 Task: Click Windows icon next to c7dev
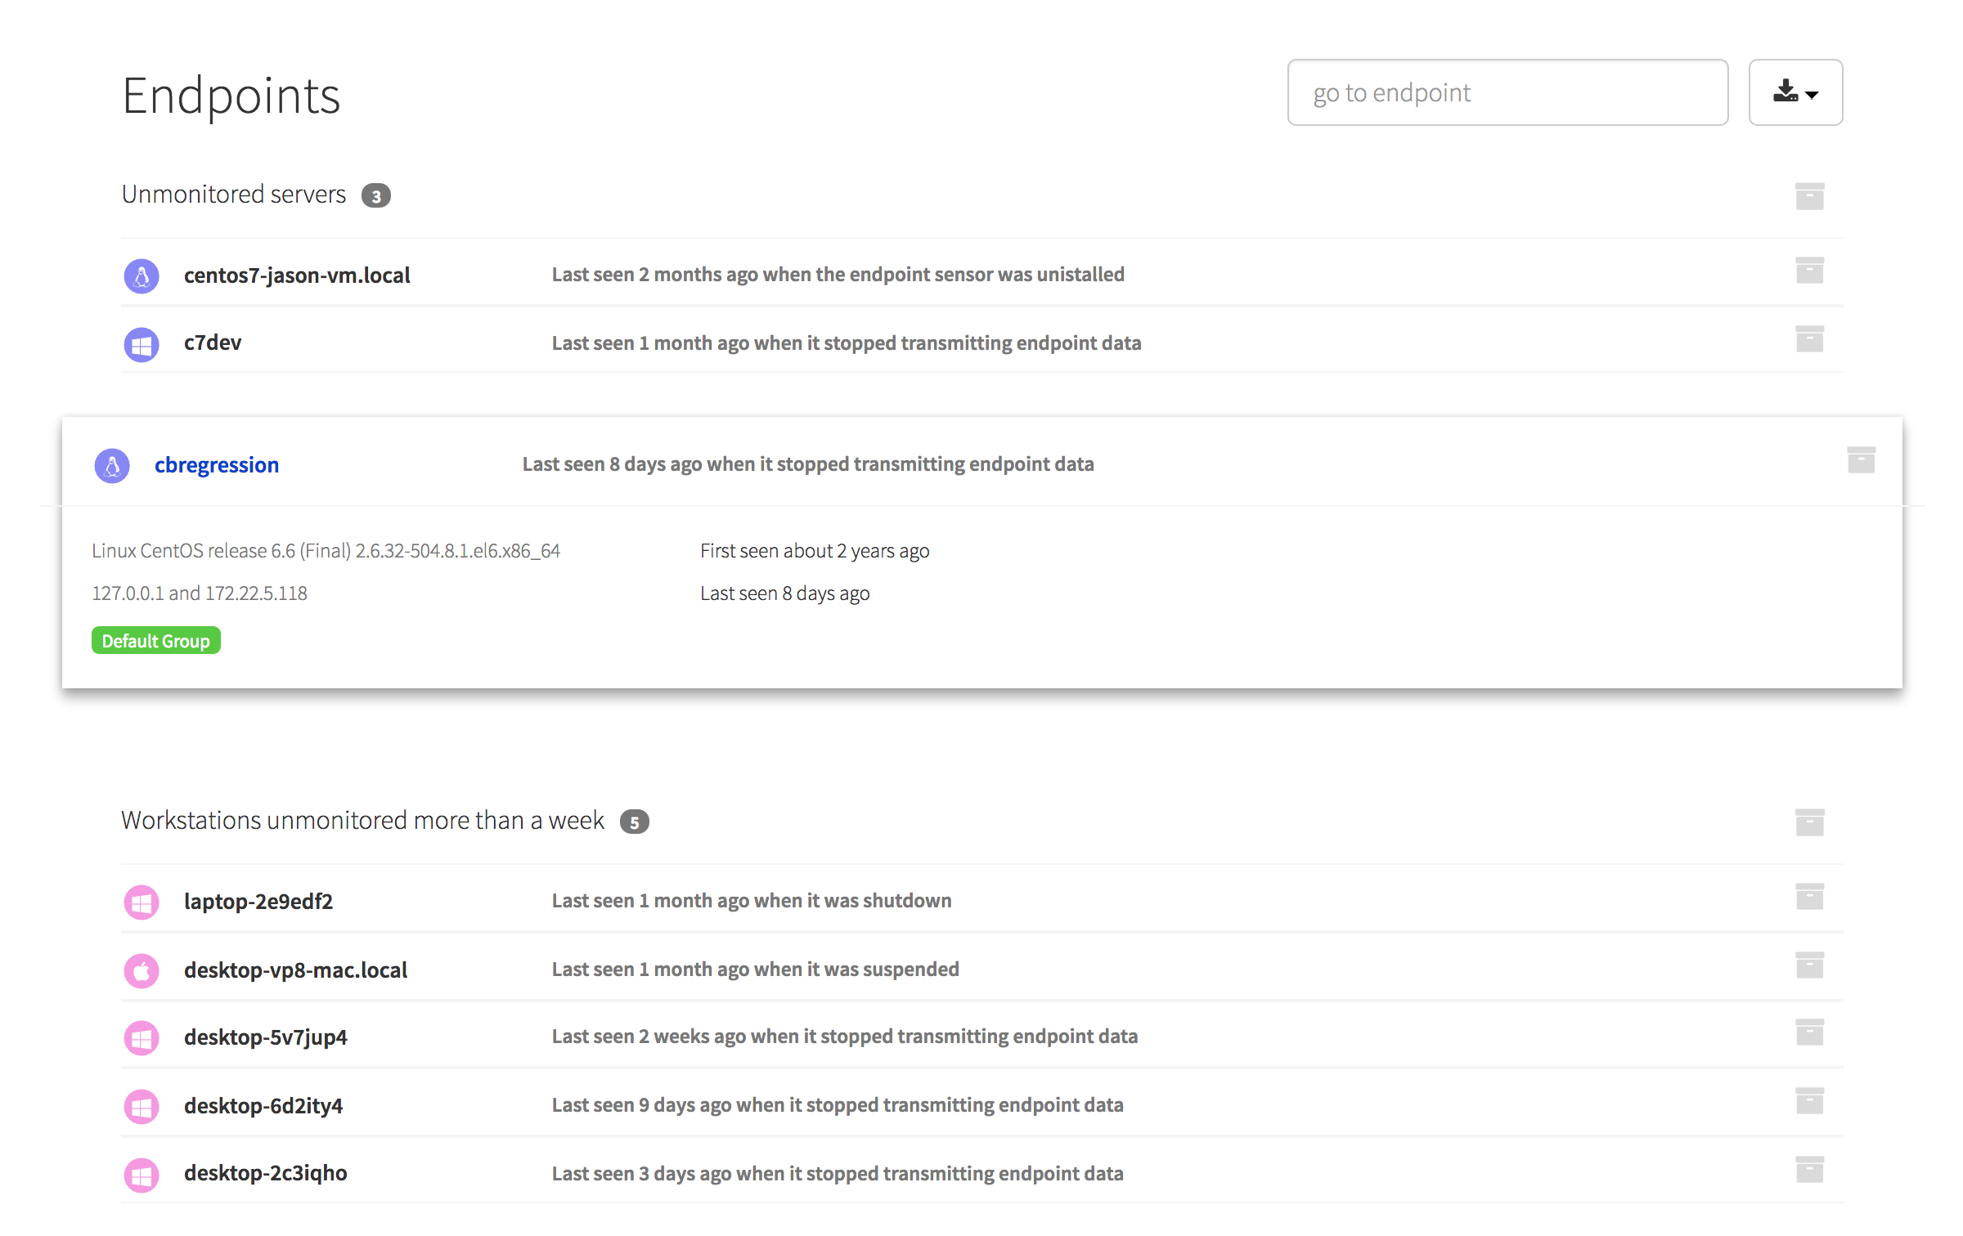[141, 345]
